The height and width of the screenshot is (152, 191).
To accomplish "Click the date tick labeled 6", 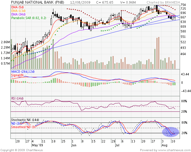I will pos(123,141).
